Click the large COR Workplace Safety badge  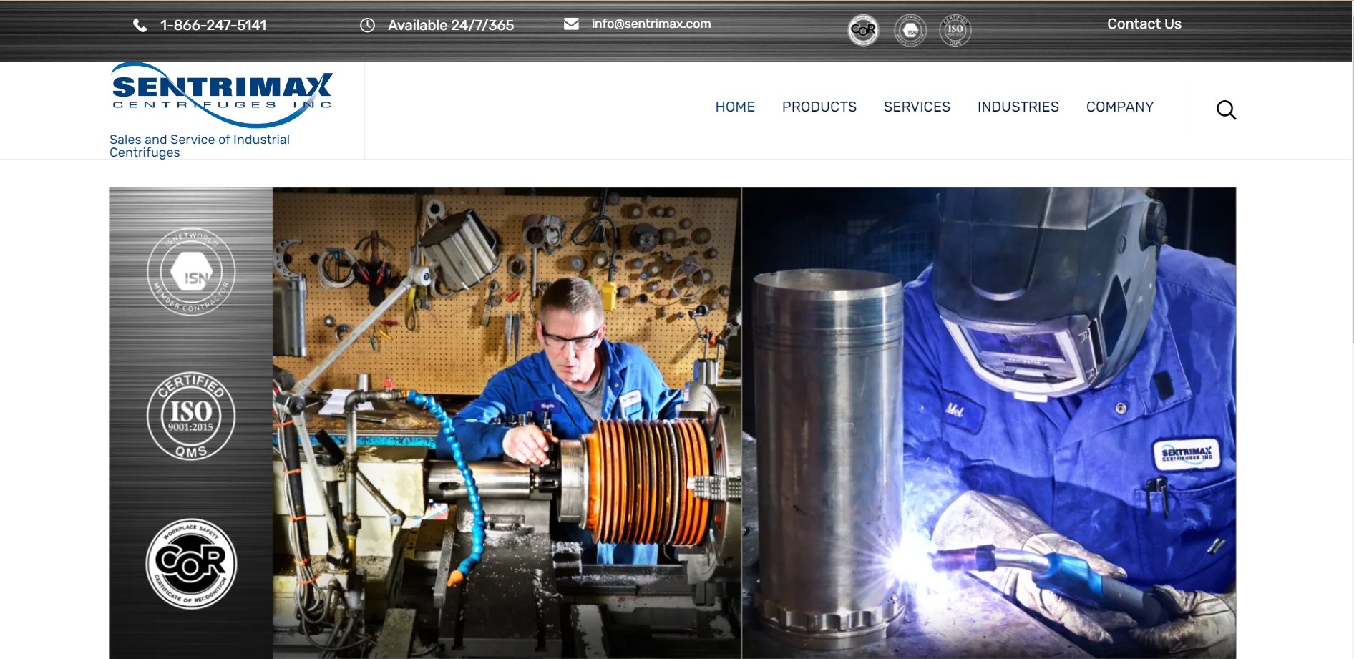pyautogui.click(x=191, y=564)
